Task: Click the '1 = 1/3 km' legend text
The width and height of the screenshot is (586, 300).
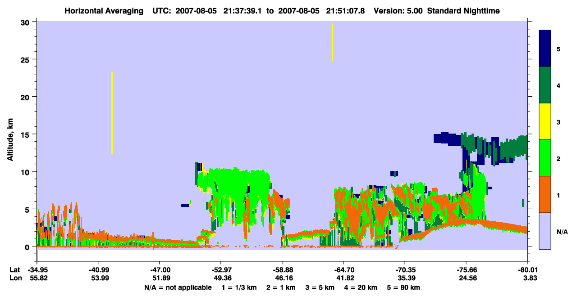Action: pyautogui.click(x=239, y=287)
